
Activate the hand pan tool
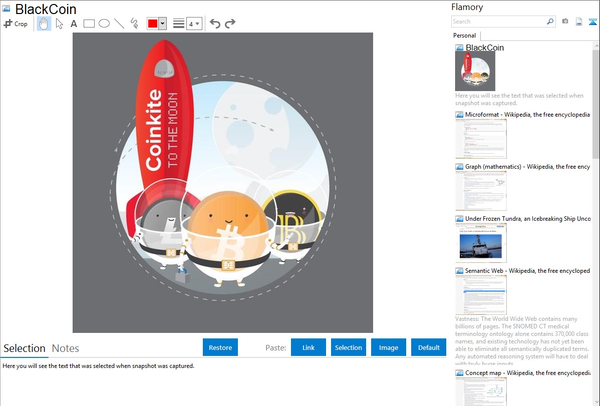click(x=44, y=24)
